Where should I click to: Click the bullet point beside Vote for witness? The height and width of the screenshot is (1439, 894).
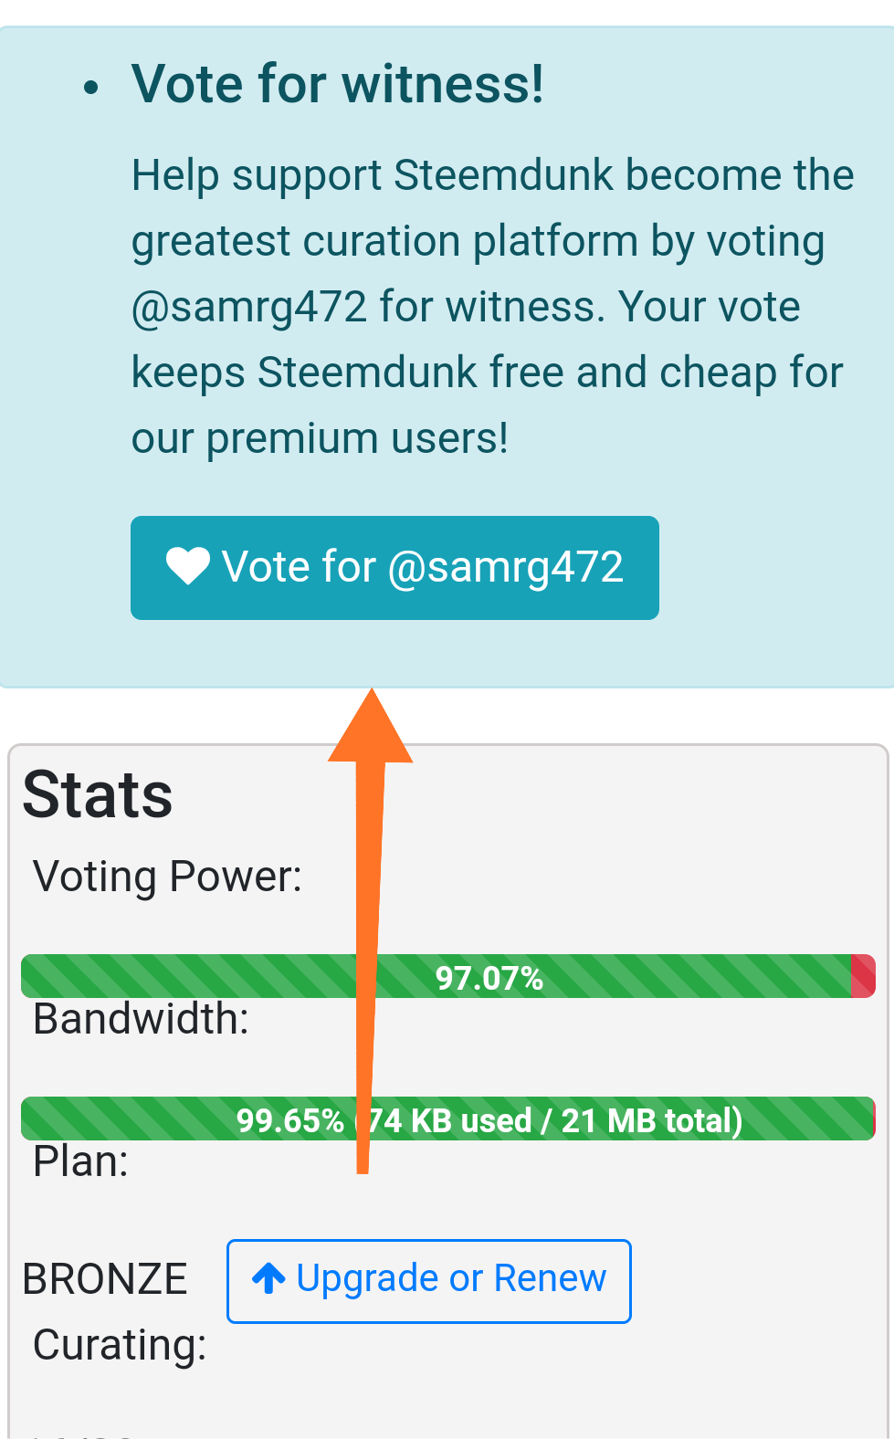90,88
